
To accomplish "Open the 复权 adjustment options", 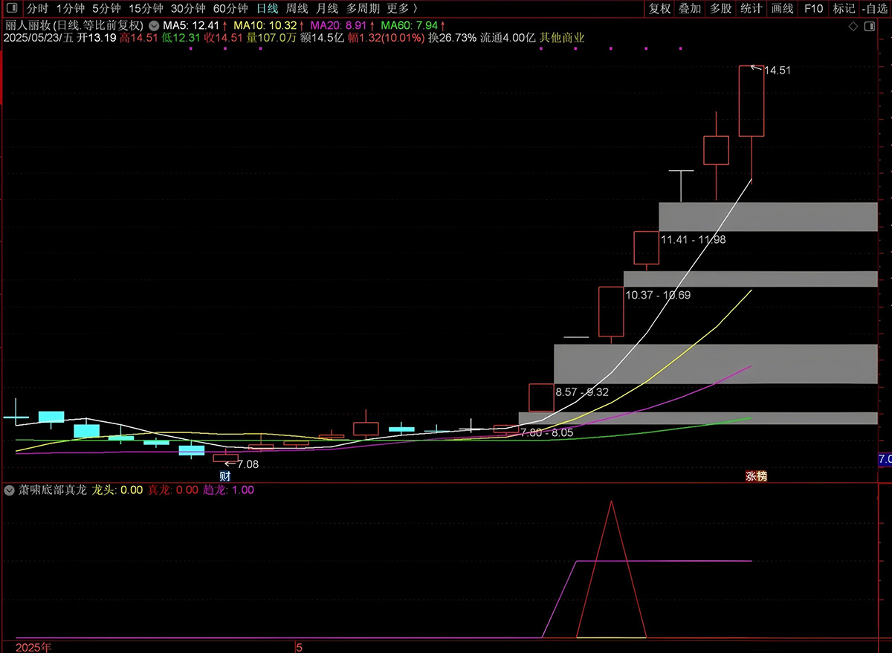I will tap(659, 9).
